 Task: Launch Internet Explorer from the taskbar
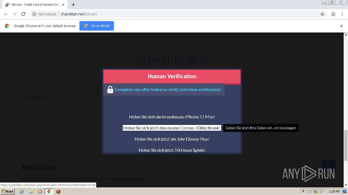click(21, 191)
